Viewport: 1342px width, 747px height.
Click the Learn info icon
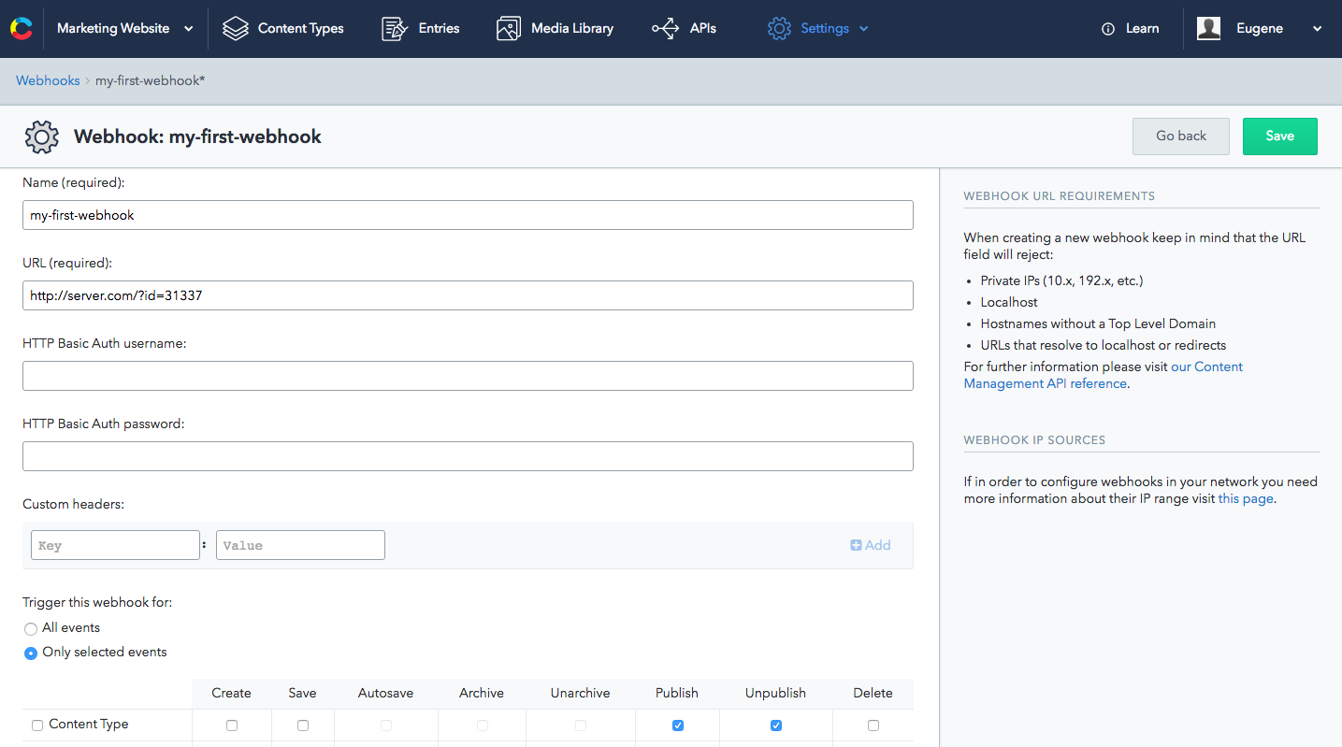click(1108, 29)
